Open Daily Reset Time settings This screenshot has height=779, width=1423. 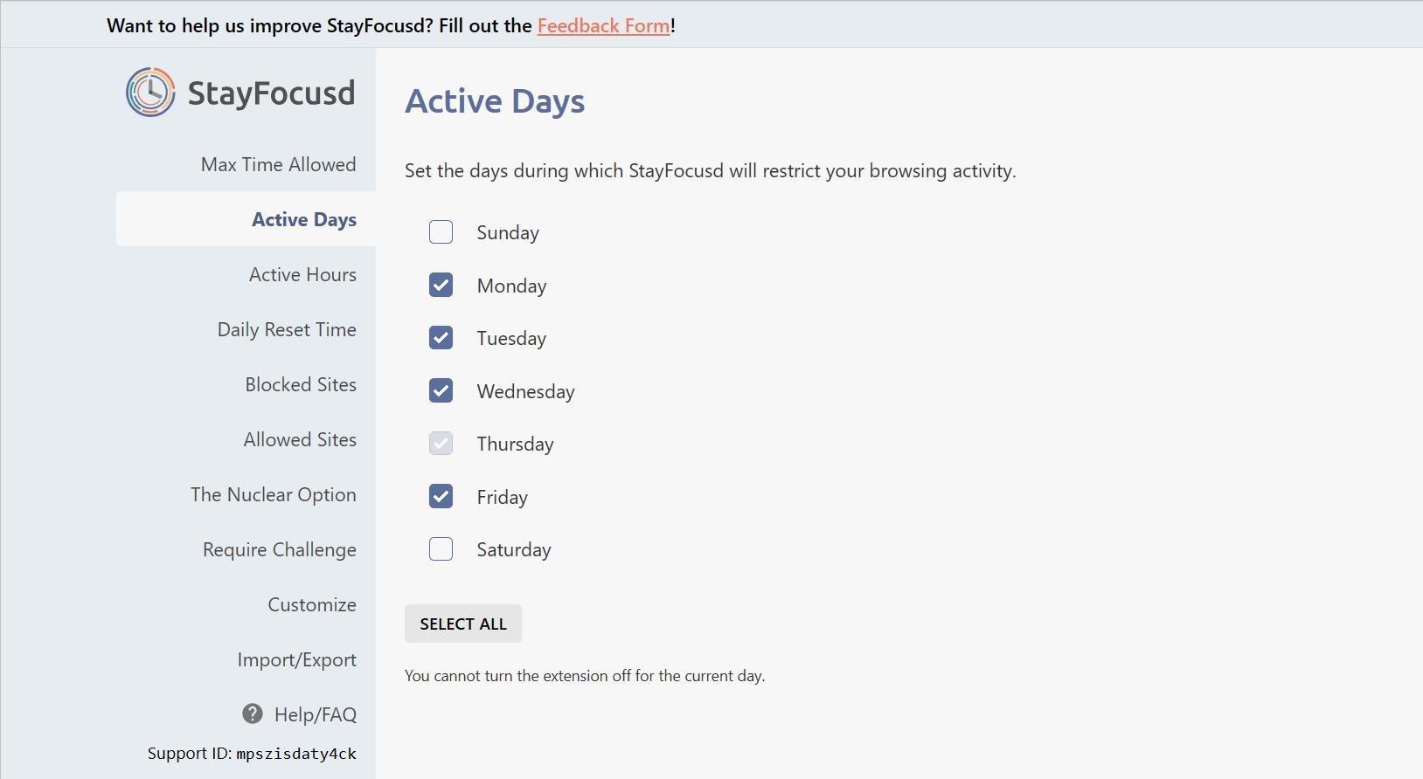pyautogui.click(x=287, y=329)
